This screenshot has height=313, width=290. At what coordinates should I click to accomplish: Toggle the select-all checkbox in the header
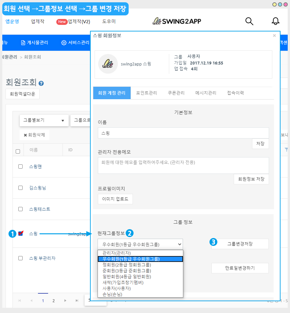tap(18, 151)
